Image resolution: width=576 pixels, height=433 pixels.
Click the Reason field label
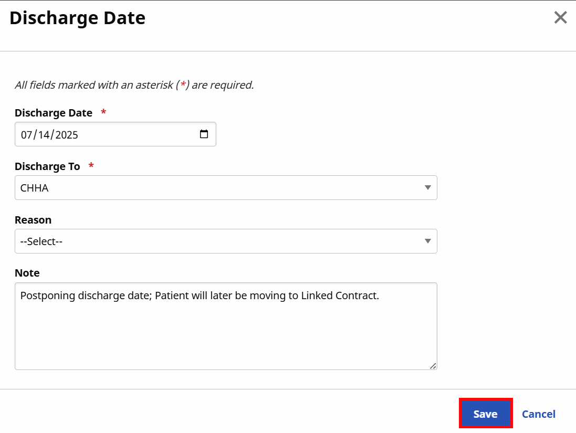(x=33, y=219)
